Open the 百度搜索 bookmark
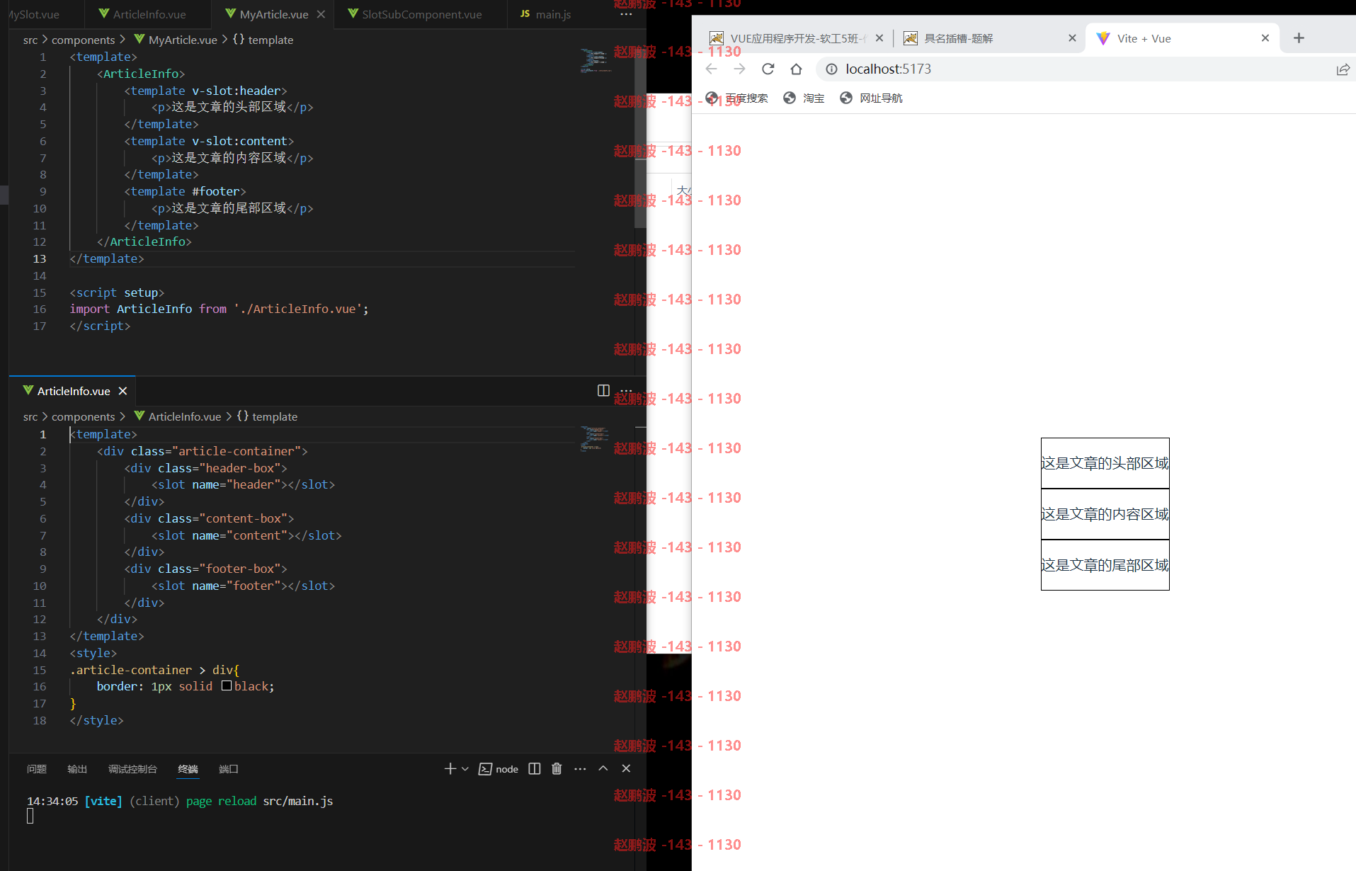 point(737,98)
